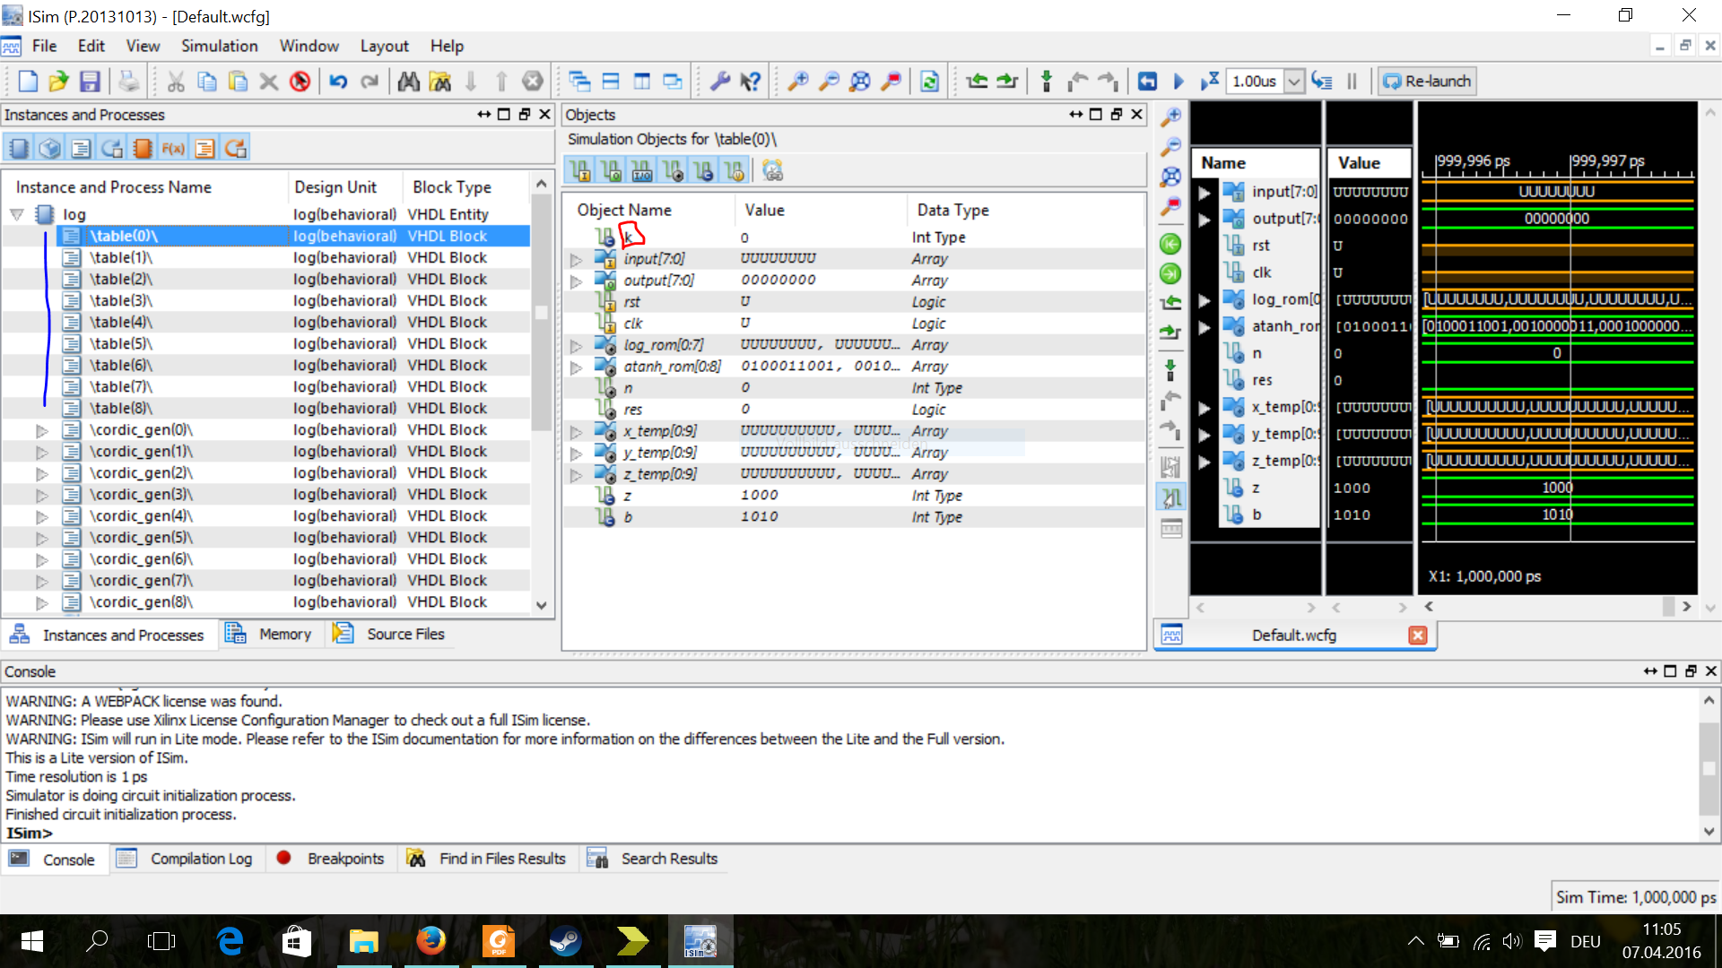Image resolution: width=1722 pixels, height=968 pixels.
Task: Click the Cut scissors icon
Action: [x=176, y=82]
